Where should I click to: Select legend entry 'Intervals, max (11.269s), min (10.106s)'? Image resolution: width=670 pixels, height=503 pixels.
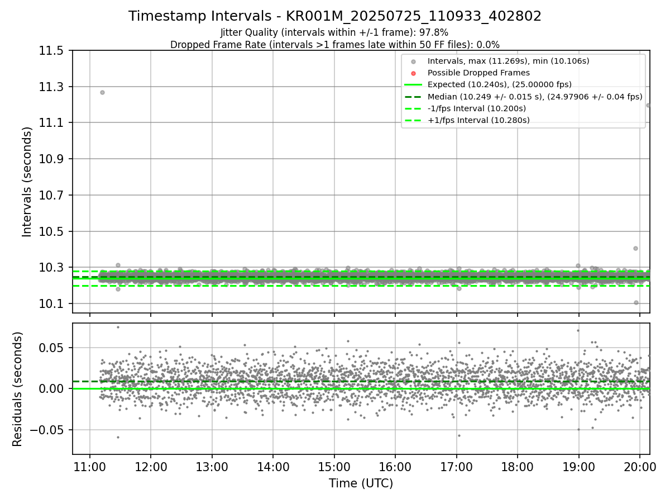[x=508, y=61]
